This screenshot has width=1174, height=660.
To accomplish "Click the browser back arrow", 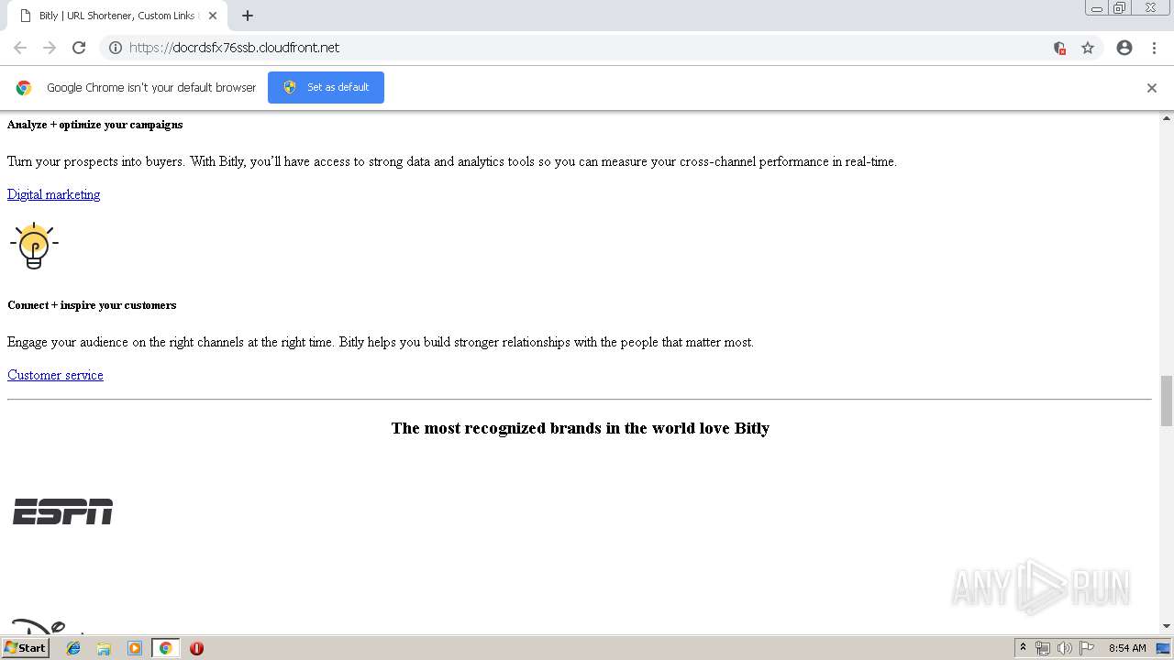I will (20, 48).
